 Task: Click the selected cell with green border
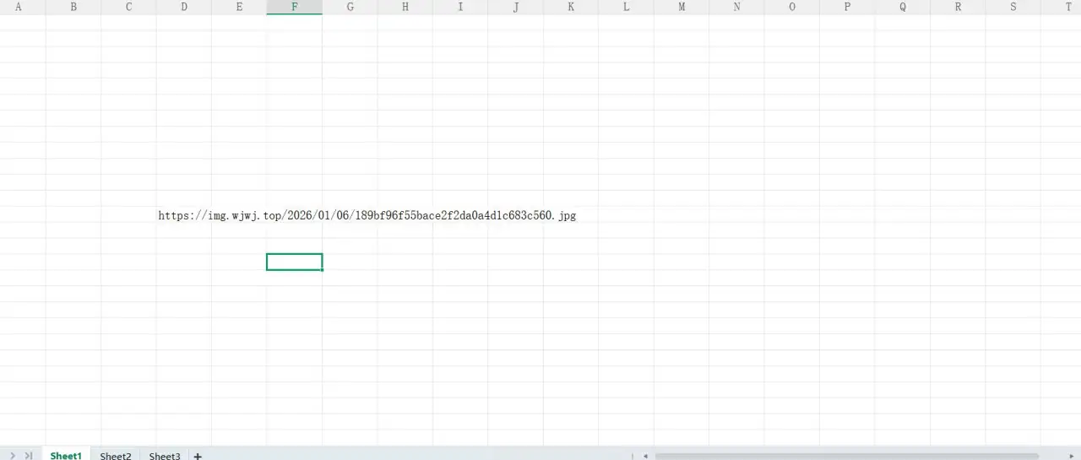[x=295, y=262]
